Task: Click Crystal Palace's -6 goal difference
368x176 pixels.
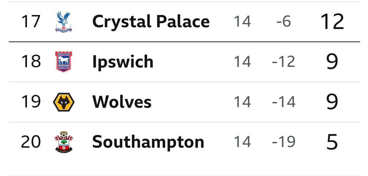Action: pos(283,21)
